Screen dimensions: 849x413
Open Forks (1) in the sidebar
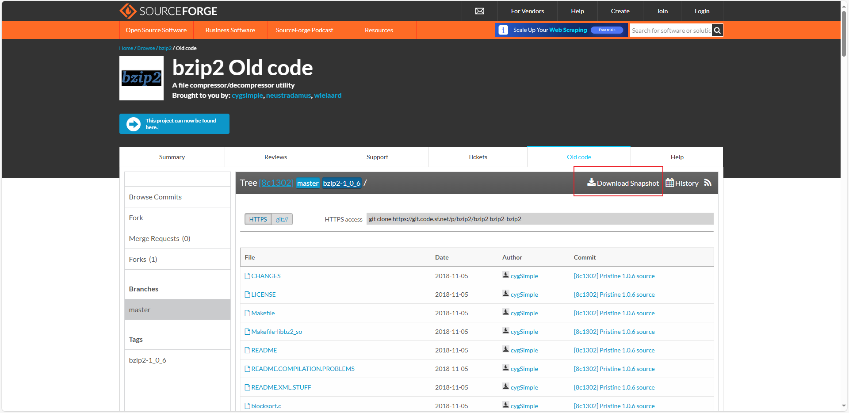click(177, 259)
